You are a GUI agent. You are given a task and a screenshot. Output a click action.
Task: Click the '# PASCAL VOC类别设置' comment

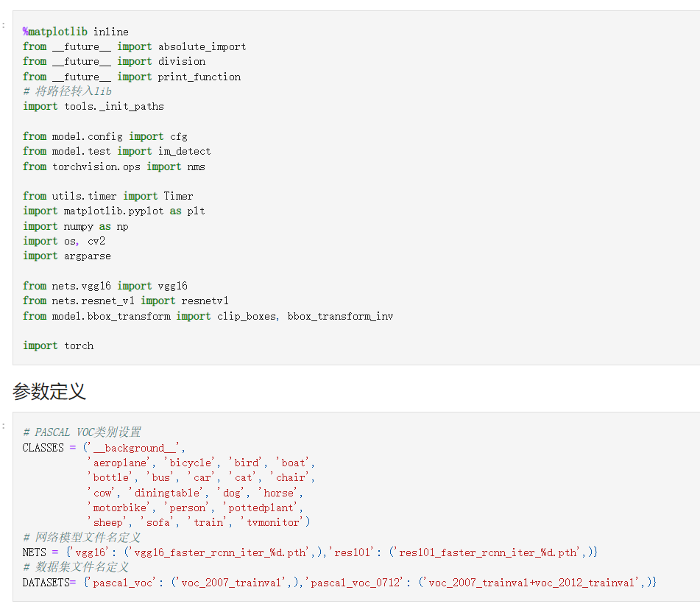[82, 432]
